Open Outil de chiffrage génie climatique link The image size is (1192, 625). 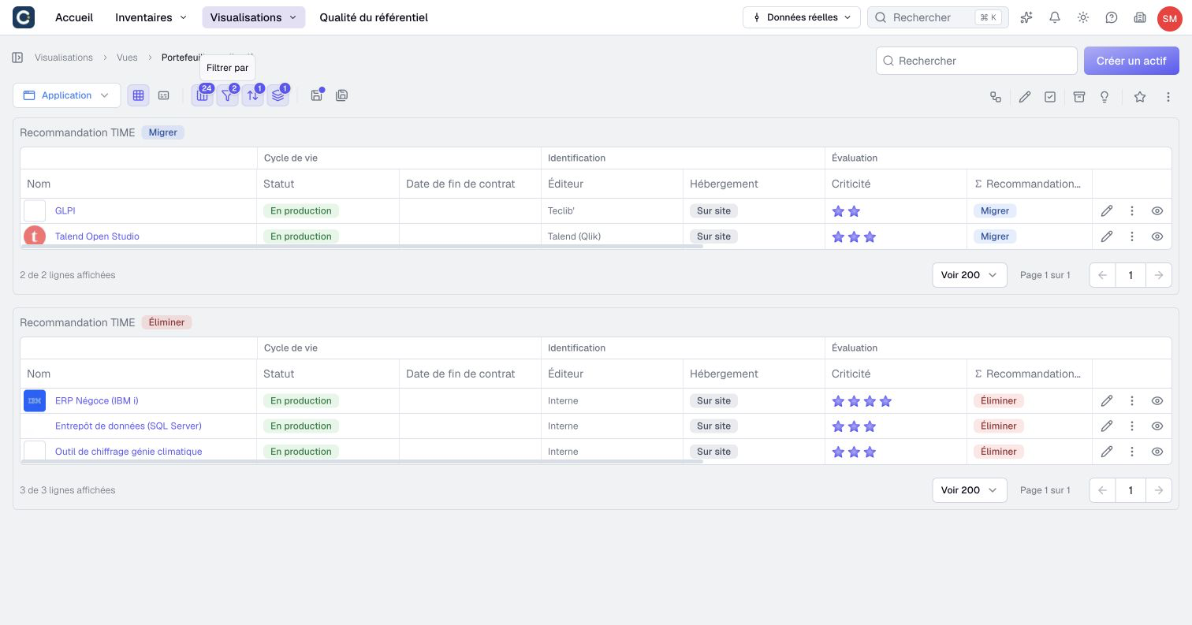click(x=129, y=452)
